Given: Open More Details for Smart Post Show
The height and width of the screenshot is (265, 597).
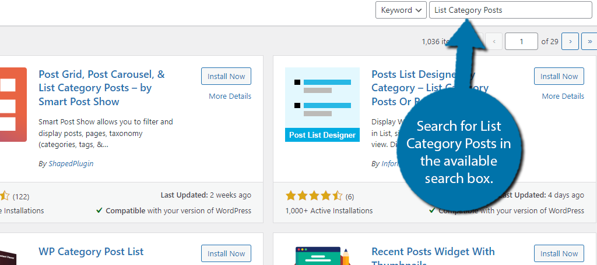Looking at the screenshot, I should coord(230,96).
